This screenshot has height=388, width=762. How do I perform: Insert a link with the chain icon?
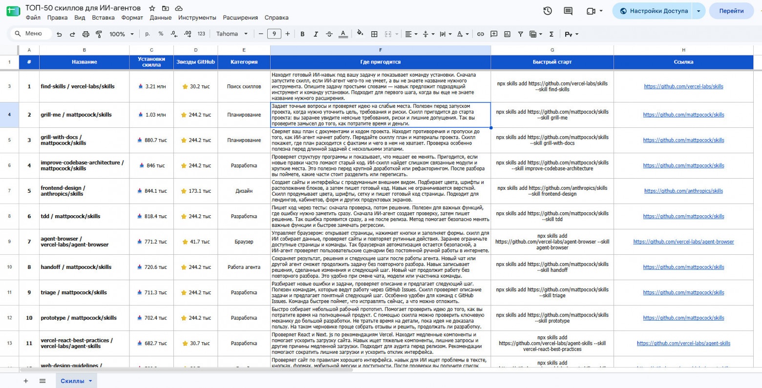pos(481,34)
